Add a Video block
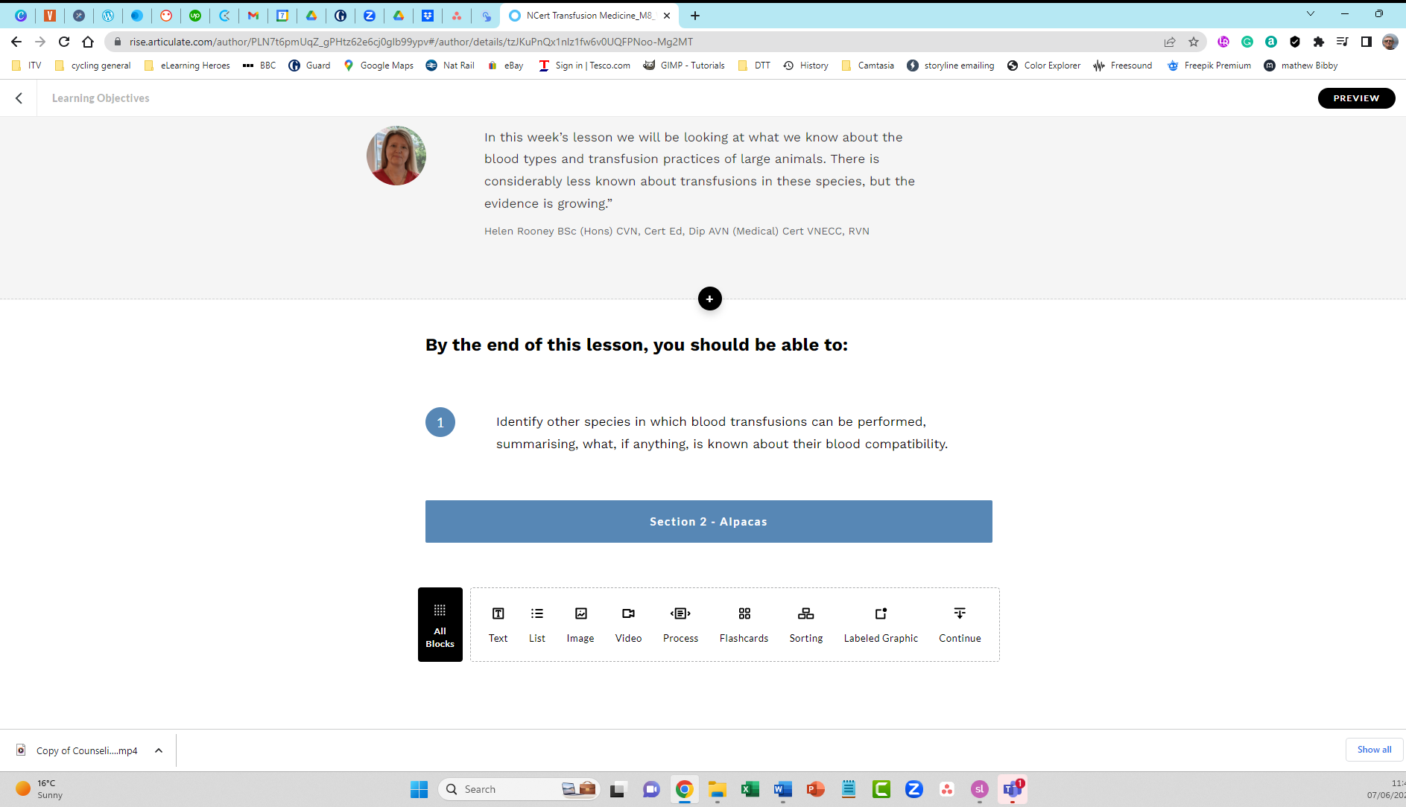The width and height of the screenshot is (1406, 807). pos(628,625)
